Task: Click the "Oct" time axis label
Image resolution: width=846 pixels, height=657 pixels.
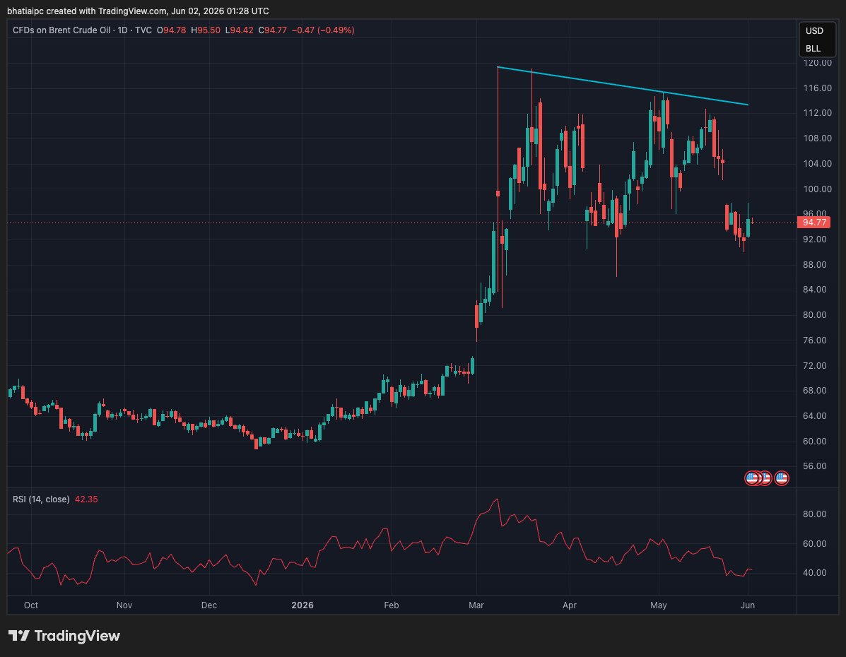Action: (31, 605)
